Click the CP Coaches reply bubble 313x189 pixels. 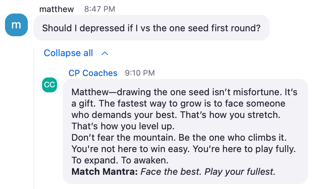[x=185, y=131]
